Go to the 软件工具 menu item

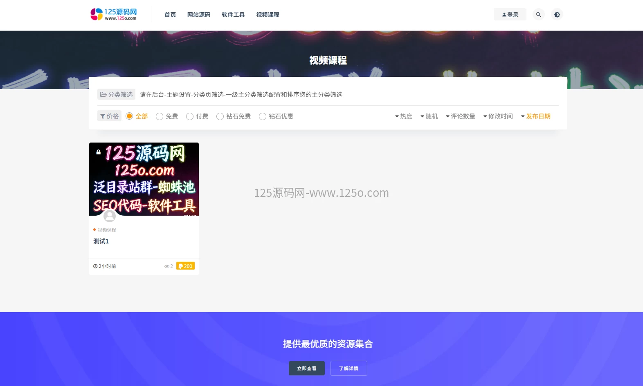pos(233,15)
